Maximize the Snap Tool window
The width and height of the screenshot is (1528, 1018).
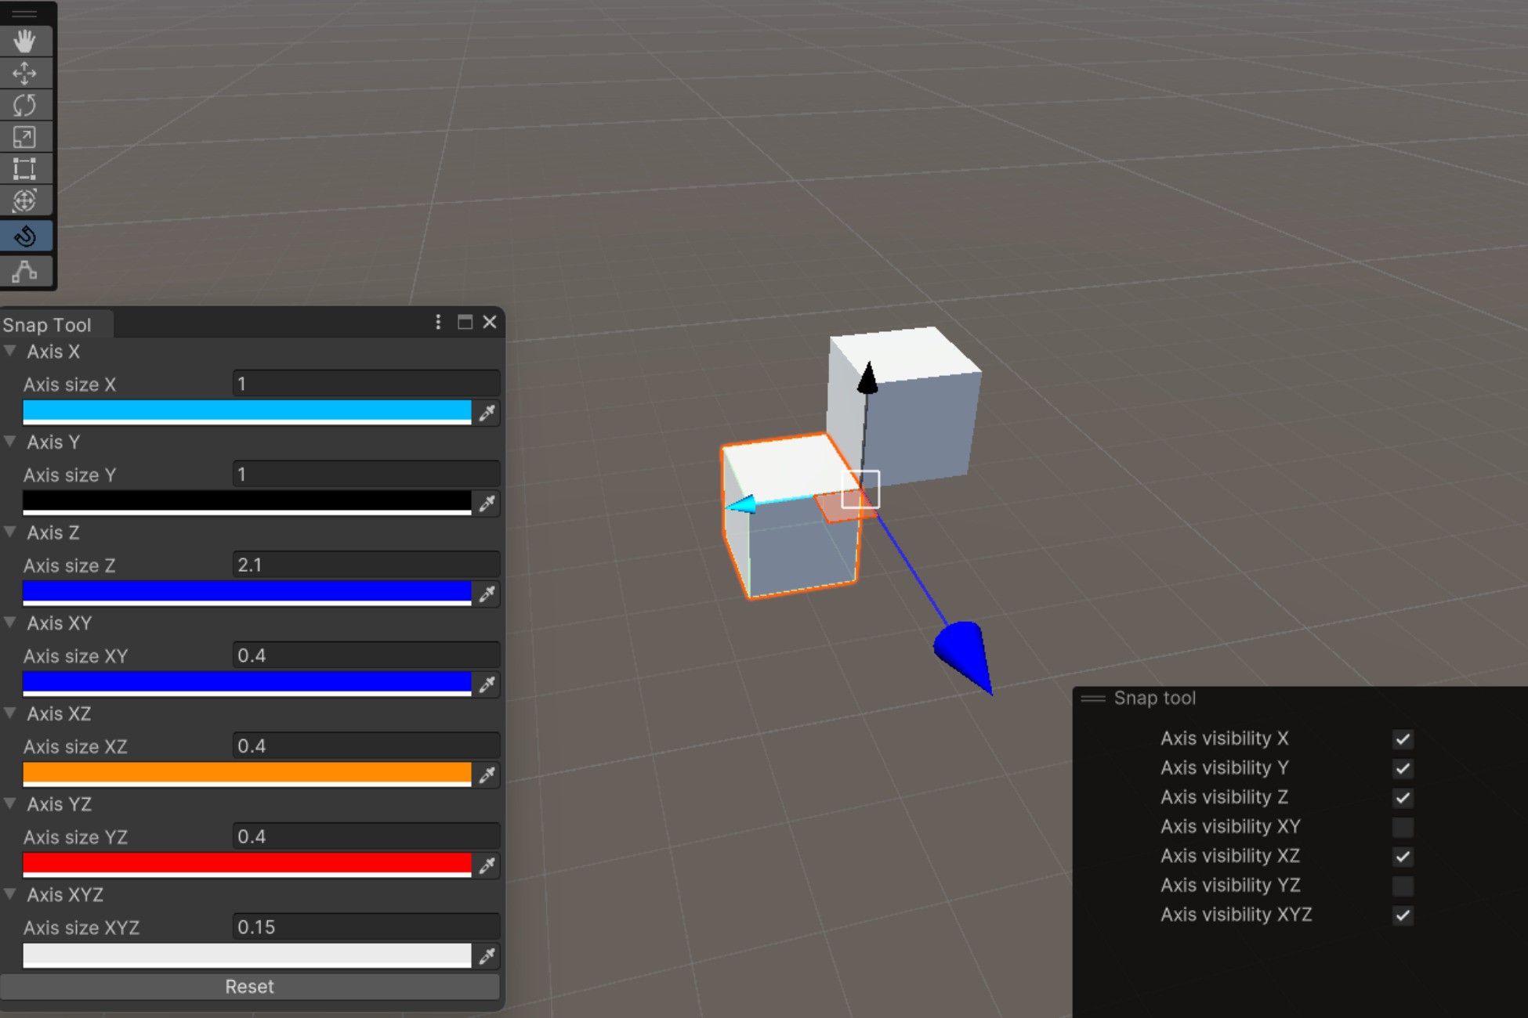click(463, 322)
